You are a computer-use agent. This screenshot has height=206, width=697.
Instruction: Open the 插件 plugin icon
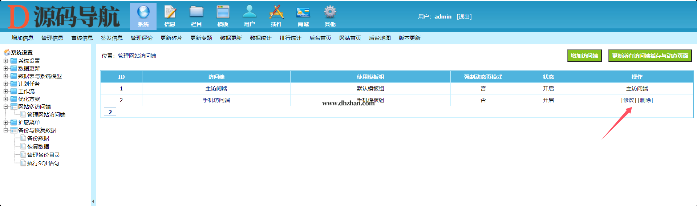(276, 13)
